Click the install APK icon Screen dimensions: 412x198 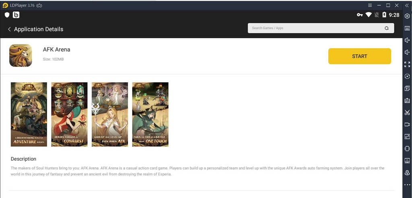tap(407, 100)
